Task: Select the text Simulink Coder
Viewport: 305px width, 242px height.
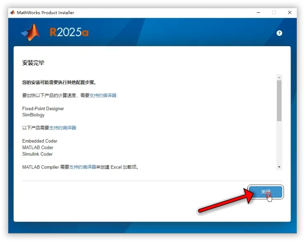Action: tap(38, 154)
